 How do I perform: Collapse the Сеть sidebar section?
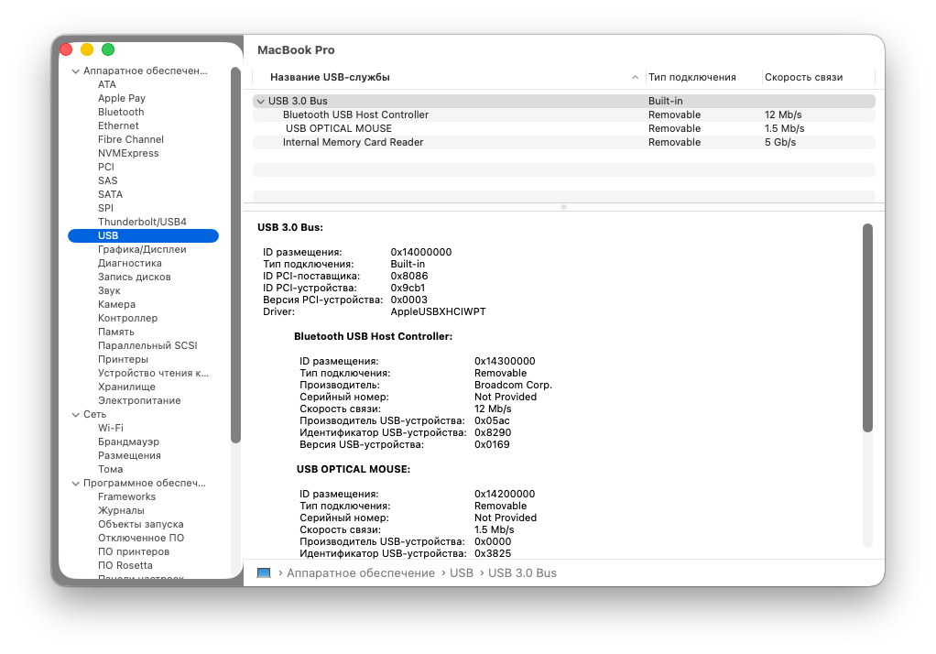pyautogui.click(x=75, y=415)
